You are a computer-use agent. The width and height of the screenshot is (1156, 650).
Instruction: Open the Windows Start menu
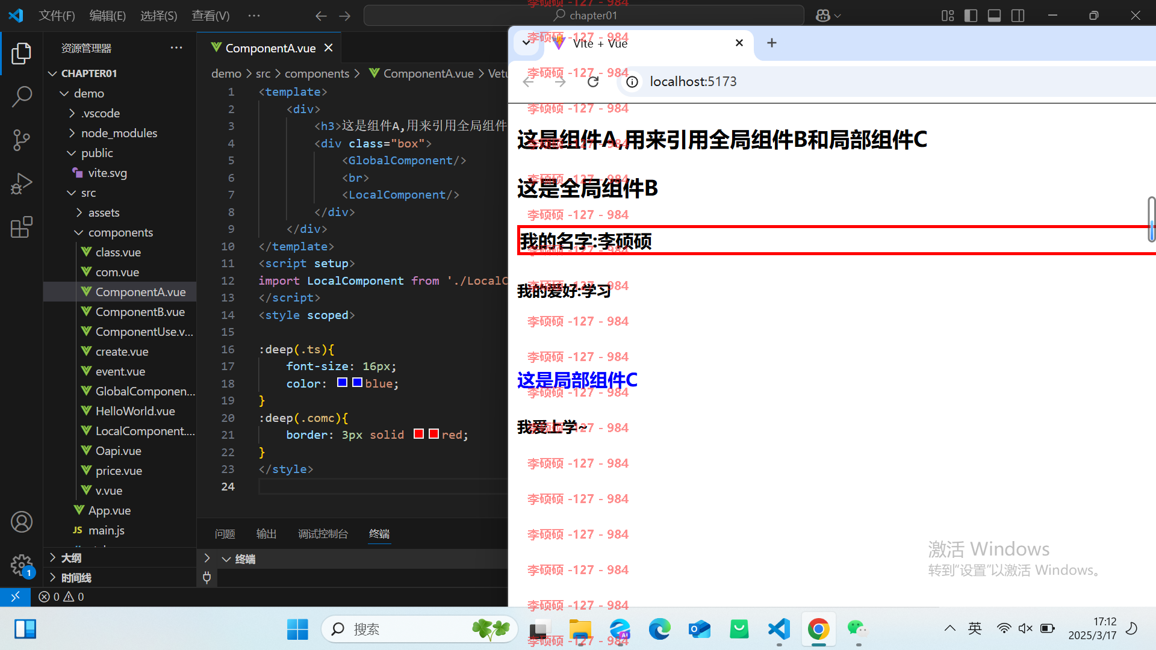click(x=297, y=630)
